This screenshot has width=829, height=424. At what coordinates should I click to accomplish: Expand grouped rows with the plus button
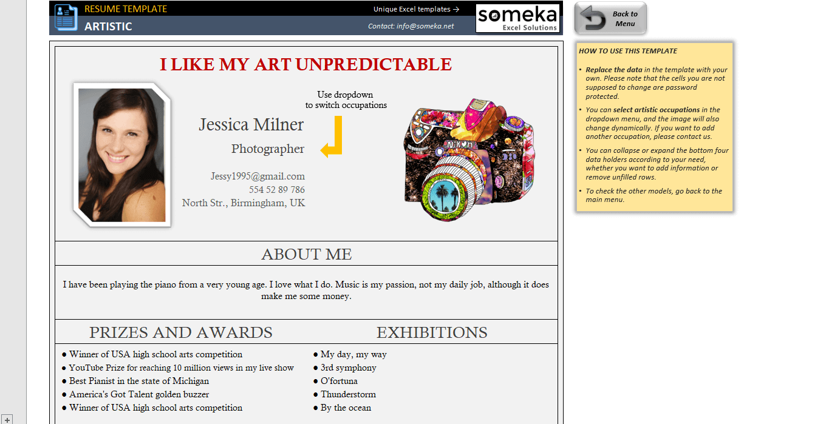[x=7, y=419]
